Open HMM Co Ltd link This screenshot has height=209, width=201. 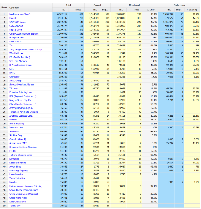[15, 41]
